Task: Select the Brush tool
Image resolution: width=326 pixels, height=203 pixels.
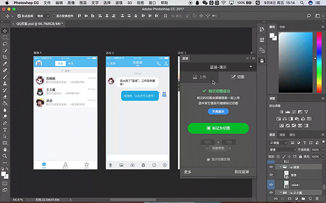Action: (5, 77)
